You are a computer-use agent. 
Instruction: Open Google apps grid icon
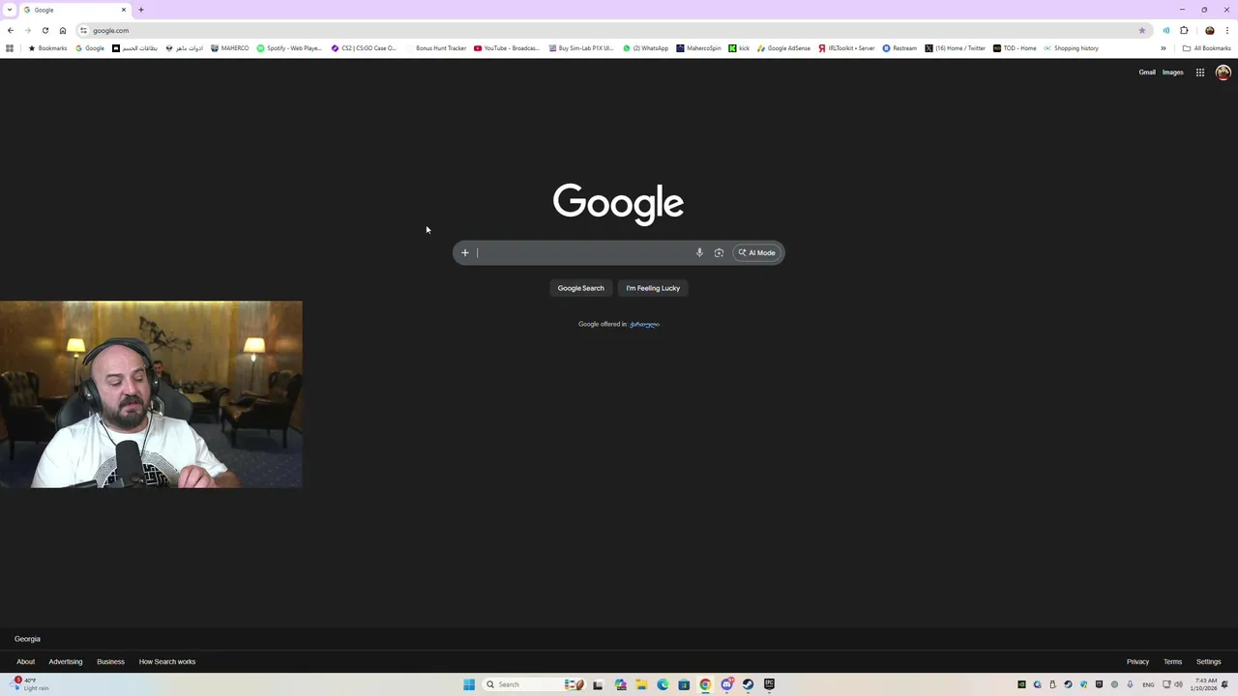1200,72
